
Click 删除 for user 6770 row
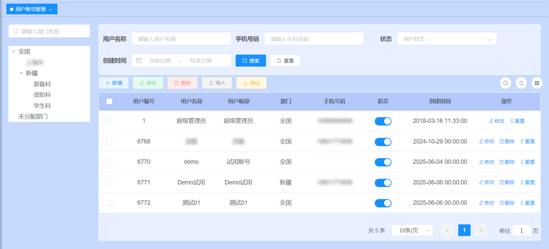point(507,162)
